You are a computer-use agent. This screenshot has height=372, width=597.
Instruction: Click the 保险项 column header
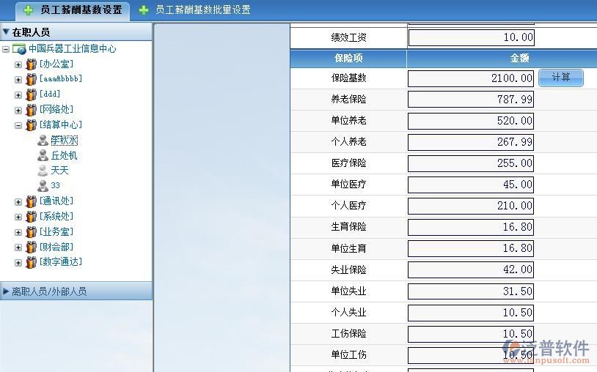click(348, 58)
